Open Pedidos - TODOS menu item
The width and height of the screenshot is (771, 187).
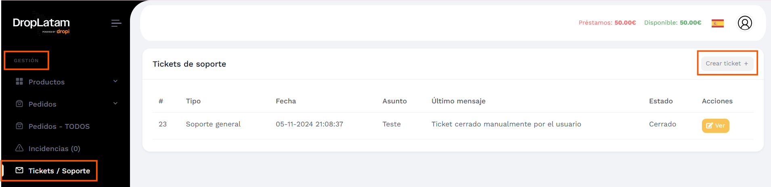coord(59,126)
